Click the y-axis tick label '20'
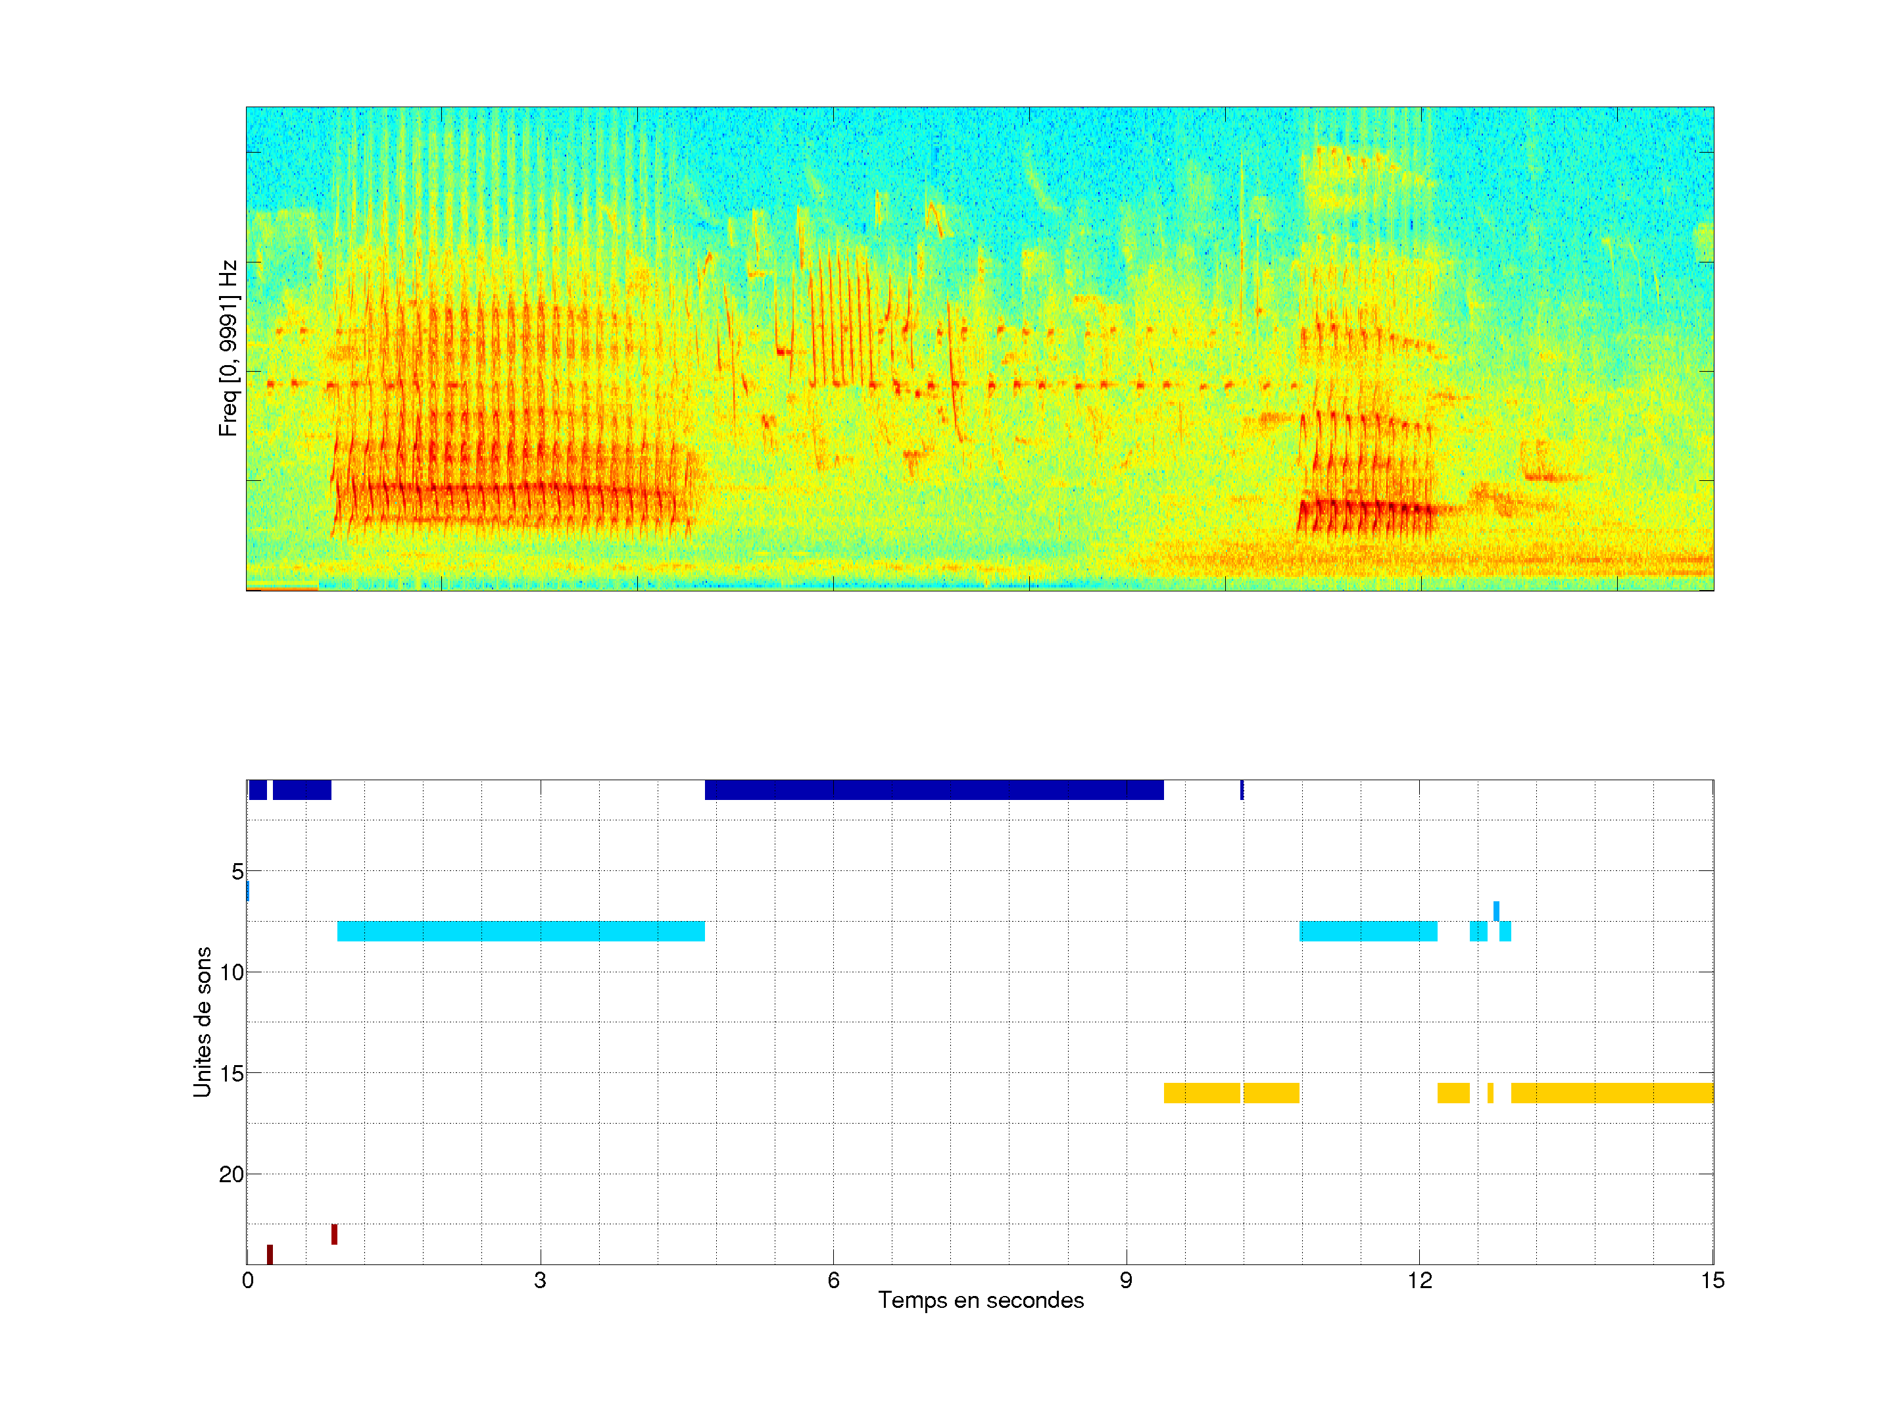Image resolution: width=1894 pixels, height=1421 pixels. pos(231,1174)
